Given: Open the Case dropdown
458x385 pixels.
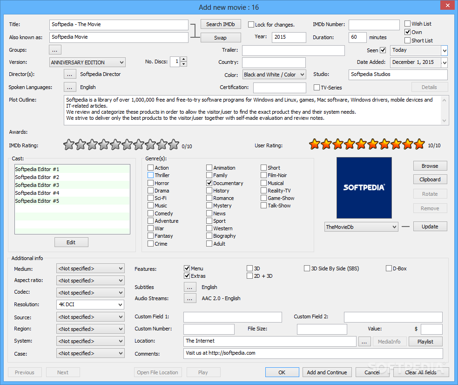Looking at the screenshot, I should 90,353.
